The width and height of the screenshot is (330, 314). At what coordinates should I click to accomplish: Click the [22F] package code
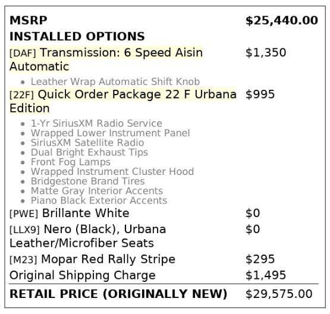pyautogui.click(x=21, y=95)
